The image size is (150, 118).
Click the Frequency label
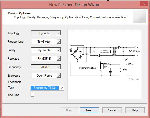(14, 67)
